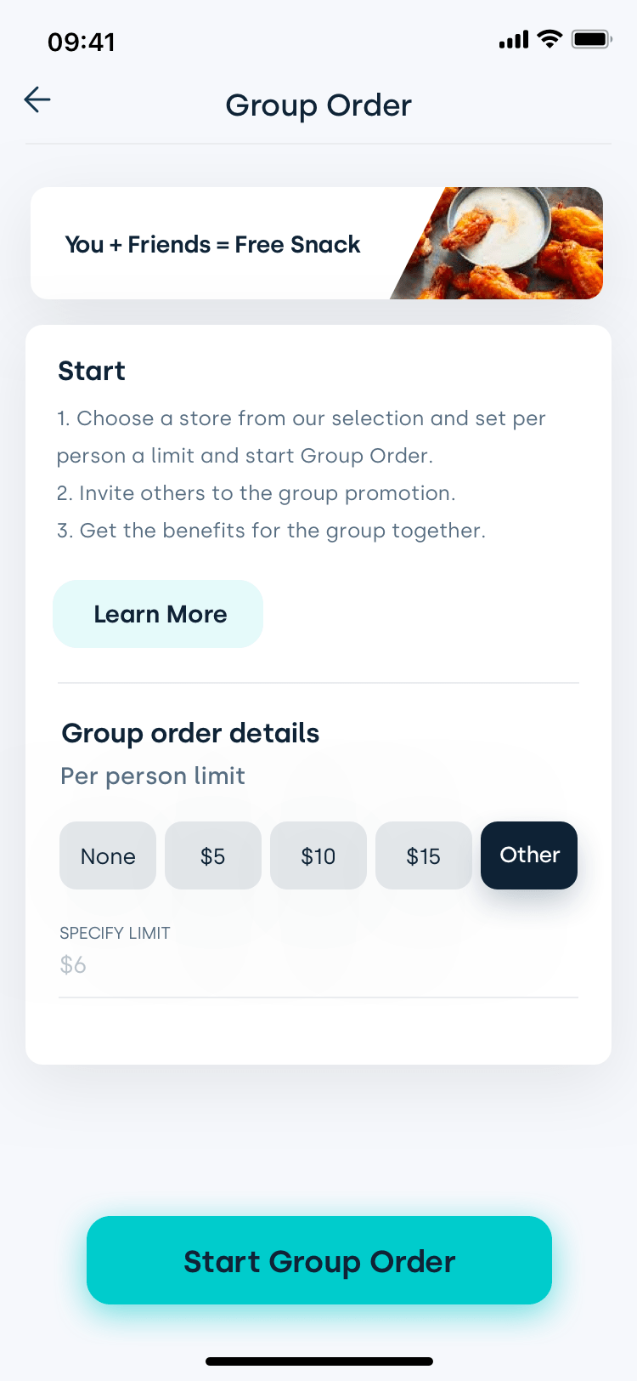Tap the Group order details heading

(x=191, y=733)
